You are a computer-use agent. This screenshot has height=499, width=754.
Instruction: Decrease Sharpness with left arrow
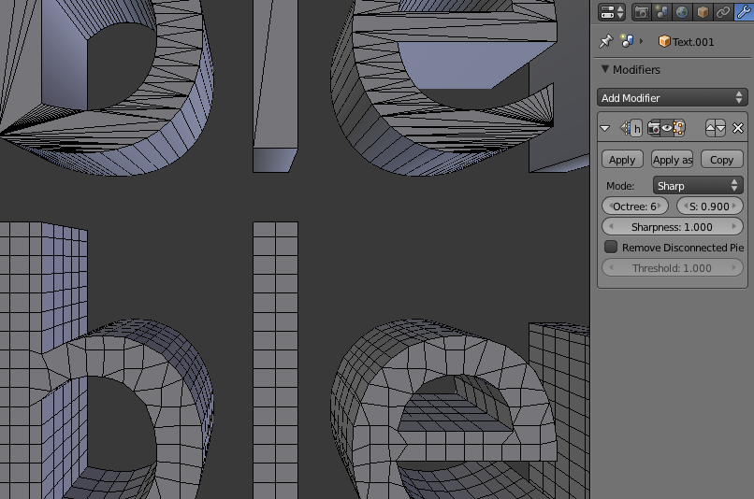[x=611, y=227]
